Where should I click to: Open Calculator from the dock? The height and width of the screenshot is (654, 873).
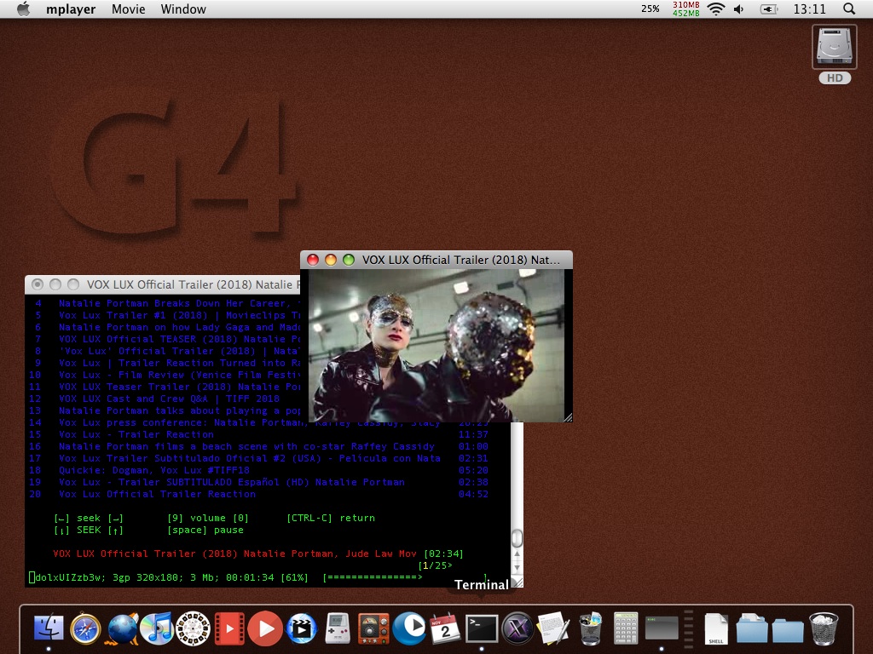coord(626,628)
